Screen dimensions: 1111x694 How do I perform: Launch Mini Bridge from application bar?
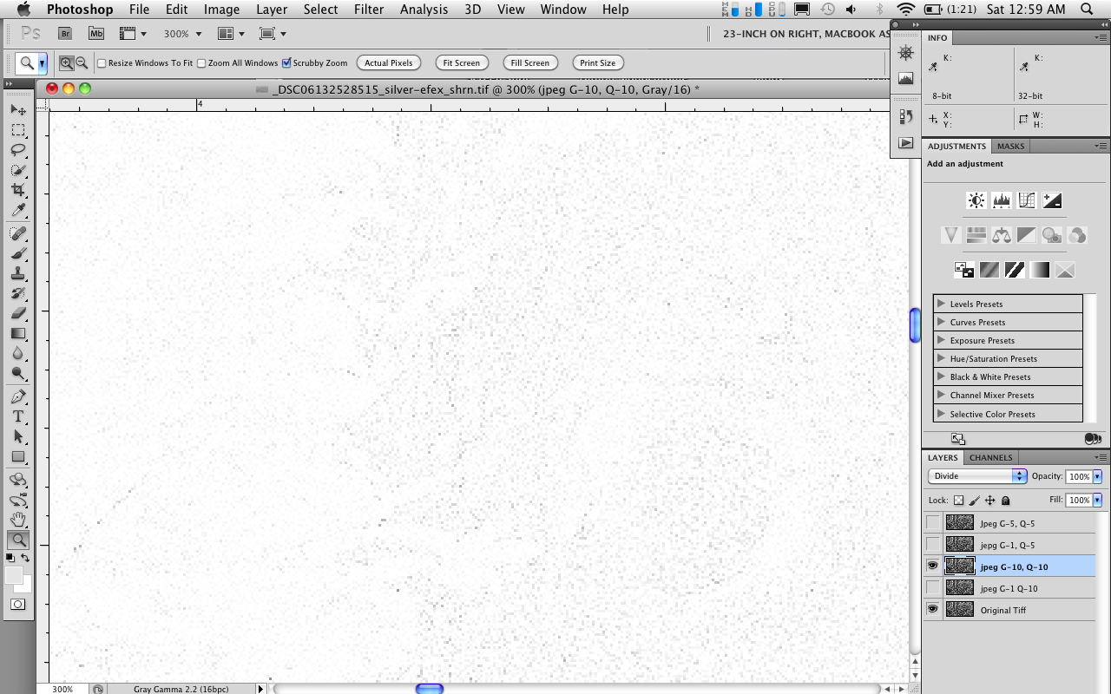click(x=96, y=33)
